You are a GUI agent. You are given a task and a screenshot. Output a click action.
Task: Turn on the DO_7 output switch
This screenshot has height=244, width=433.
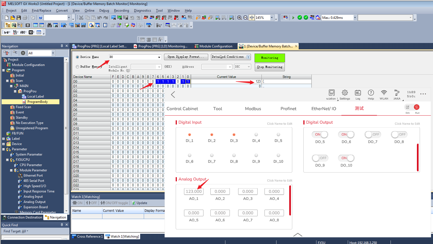[372, 134]
